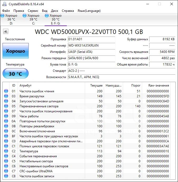Click status orb for attribute C2 temperature
Screen dimensions: 178x182
6,151
